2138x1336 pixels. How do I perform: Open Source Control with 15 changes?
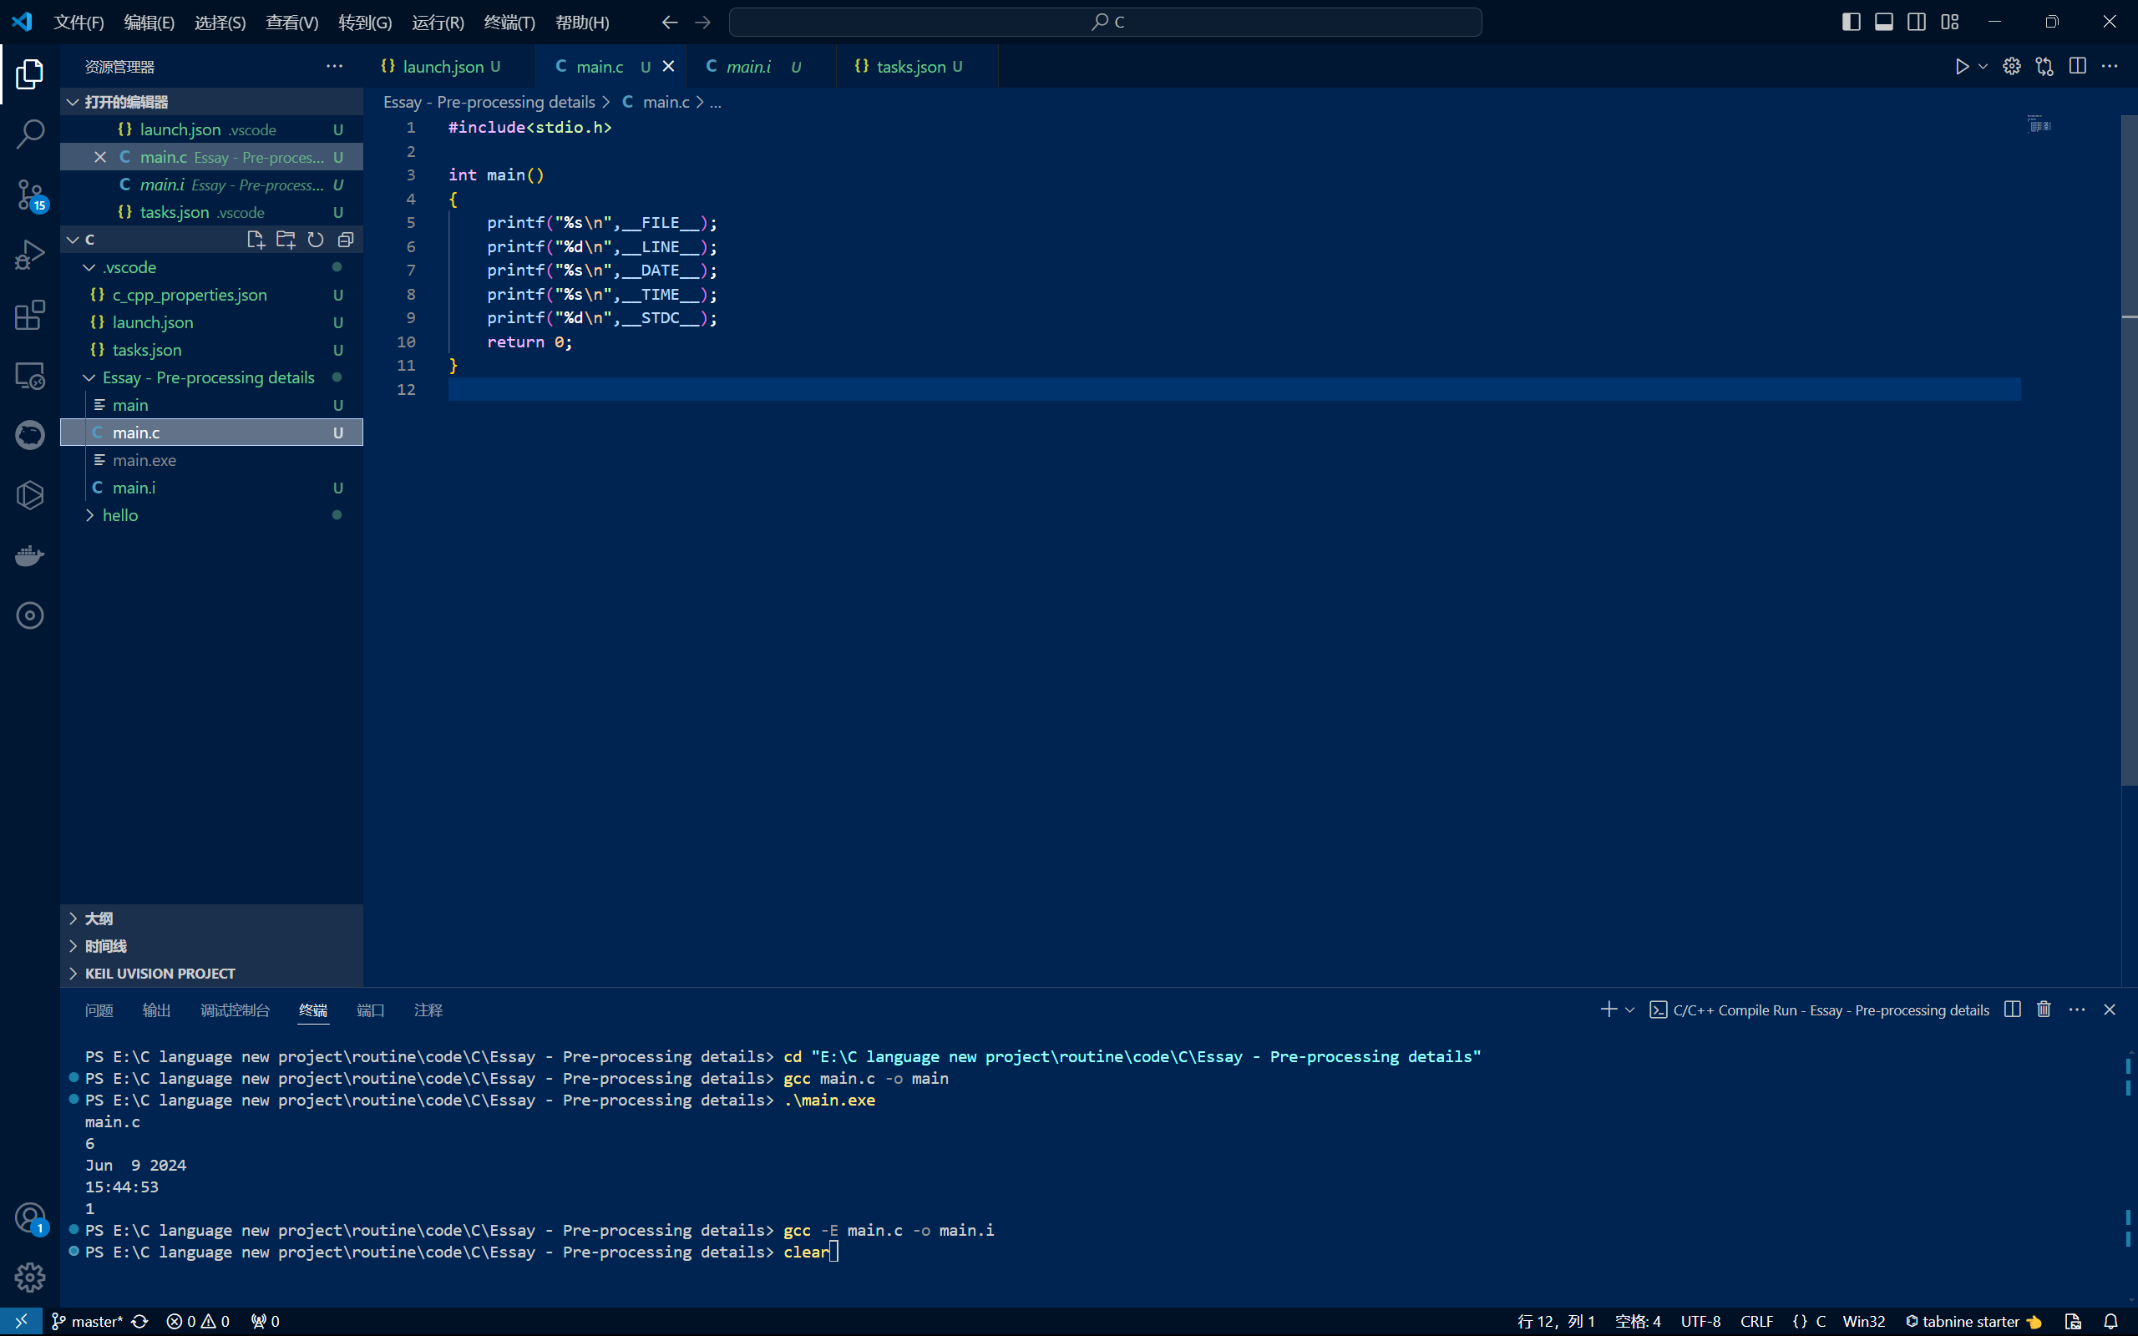(29, 195)
